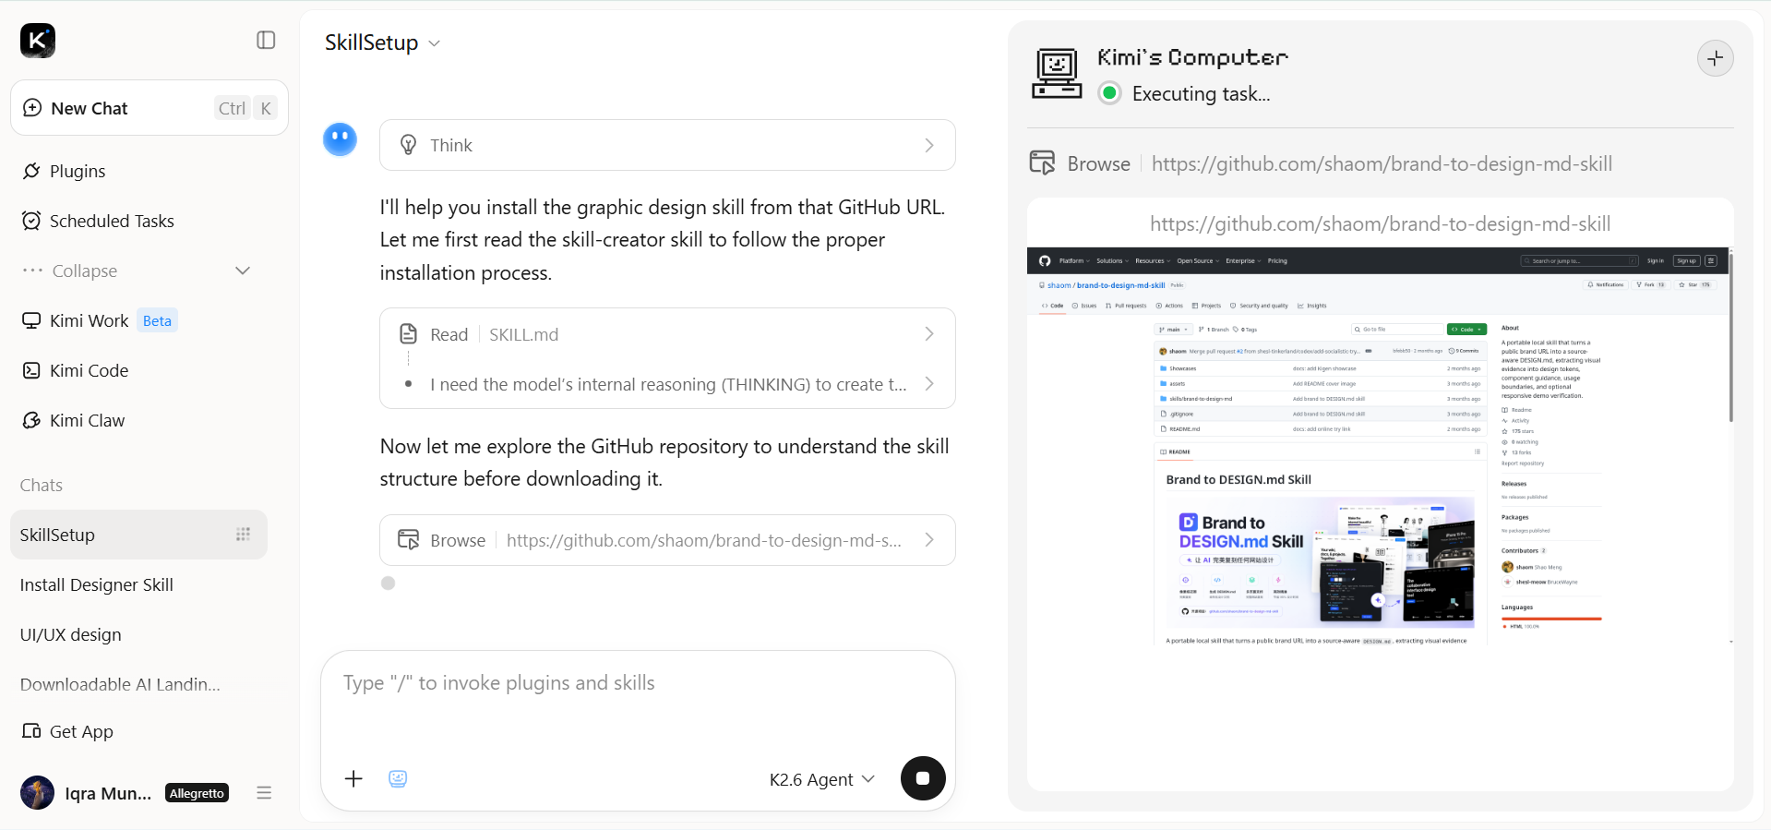The height and width of the screenshot is (830, 1771).
Task: Open the Open Source menu on GitHub
Action: click(1198, 261)
